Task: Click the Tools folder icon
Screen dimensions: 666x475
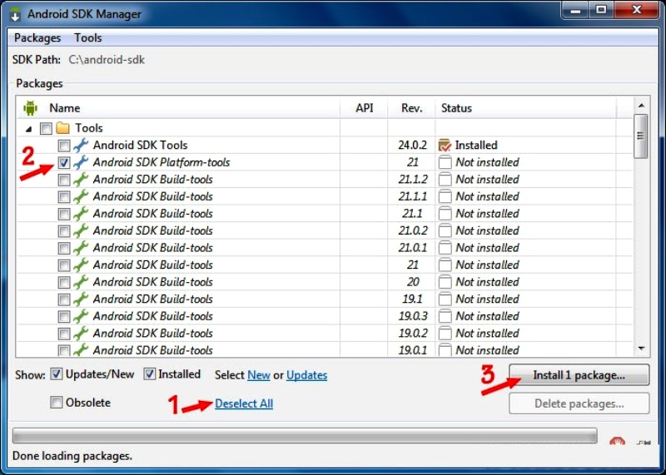Action: (63, 128)
